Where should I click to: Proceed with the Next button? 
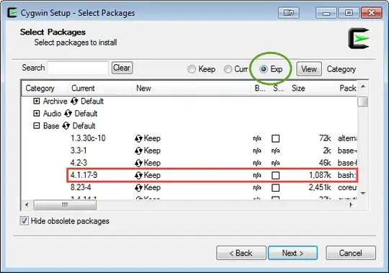292,253
